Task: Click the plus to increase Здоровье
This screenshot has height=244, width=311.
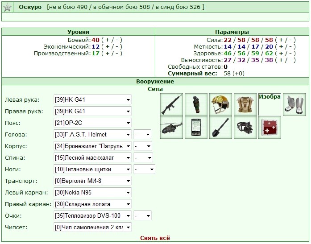Action: 281,54
